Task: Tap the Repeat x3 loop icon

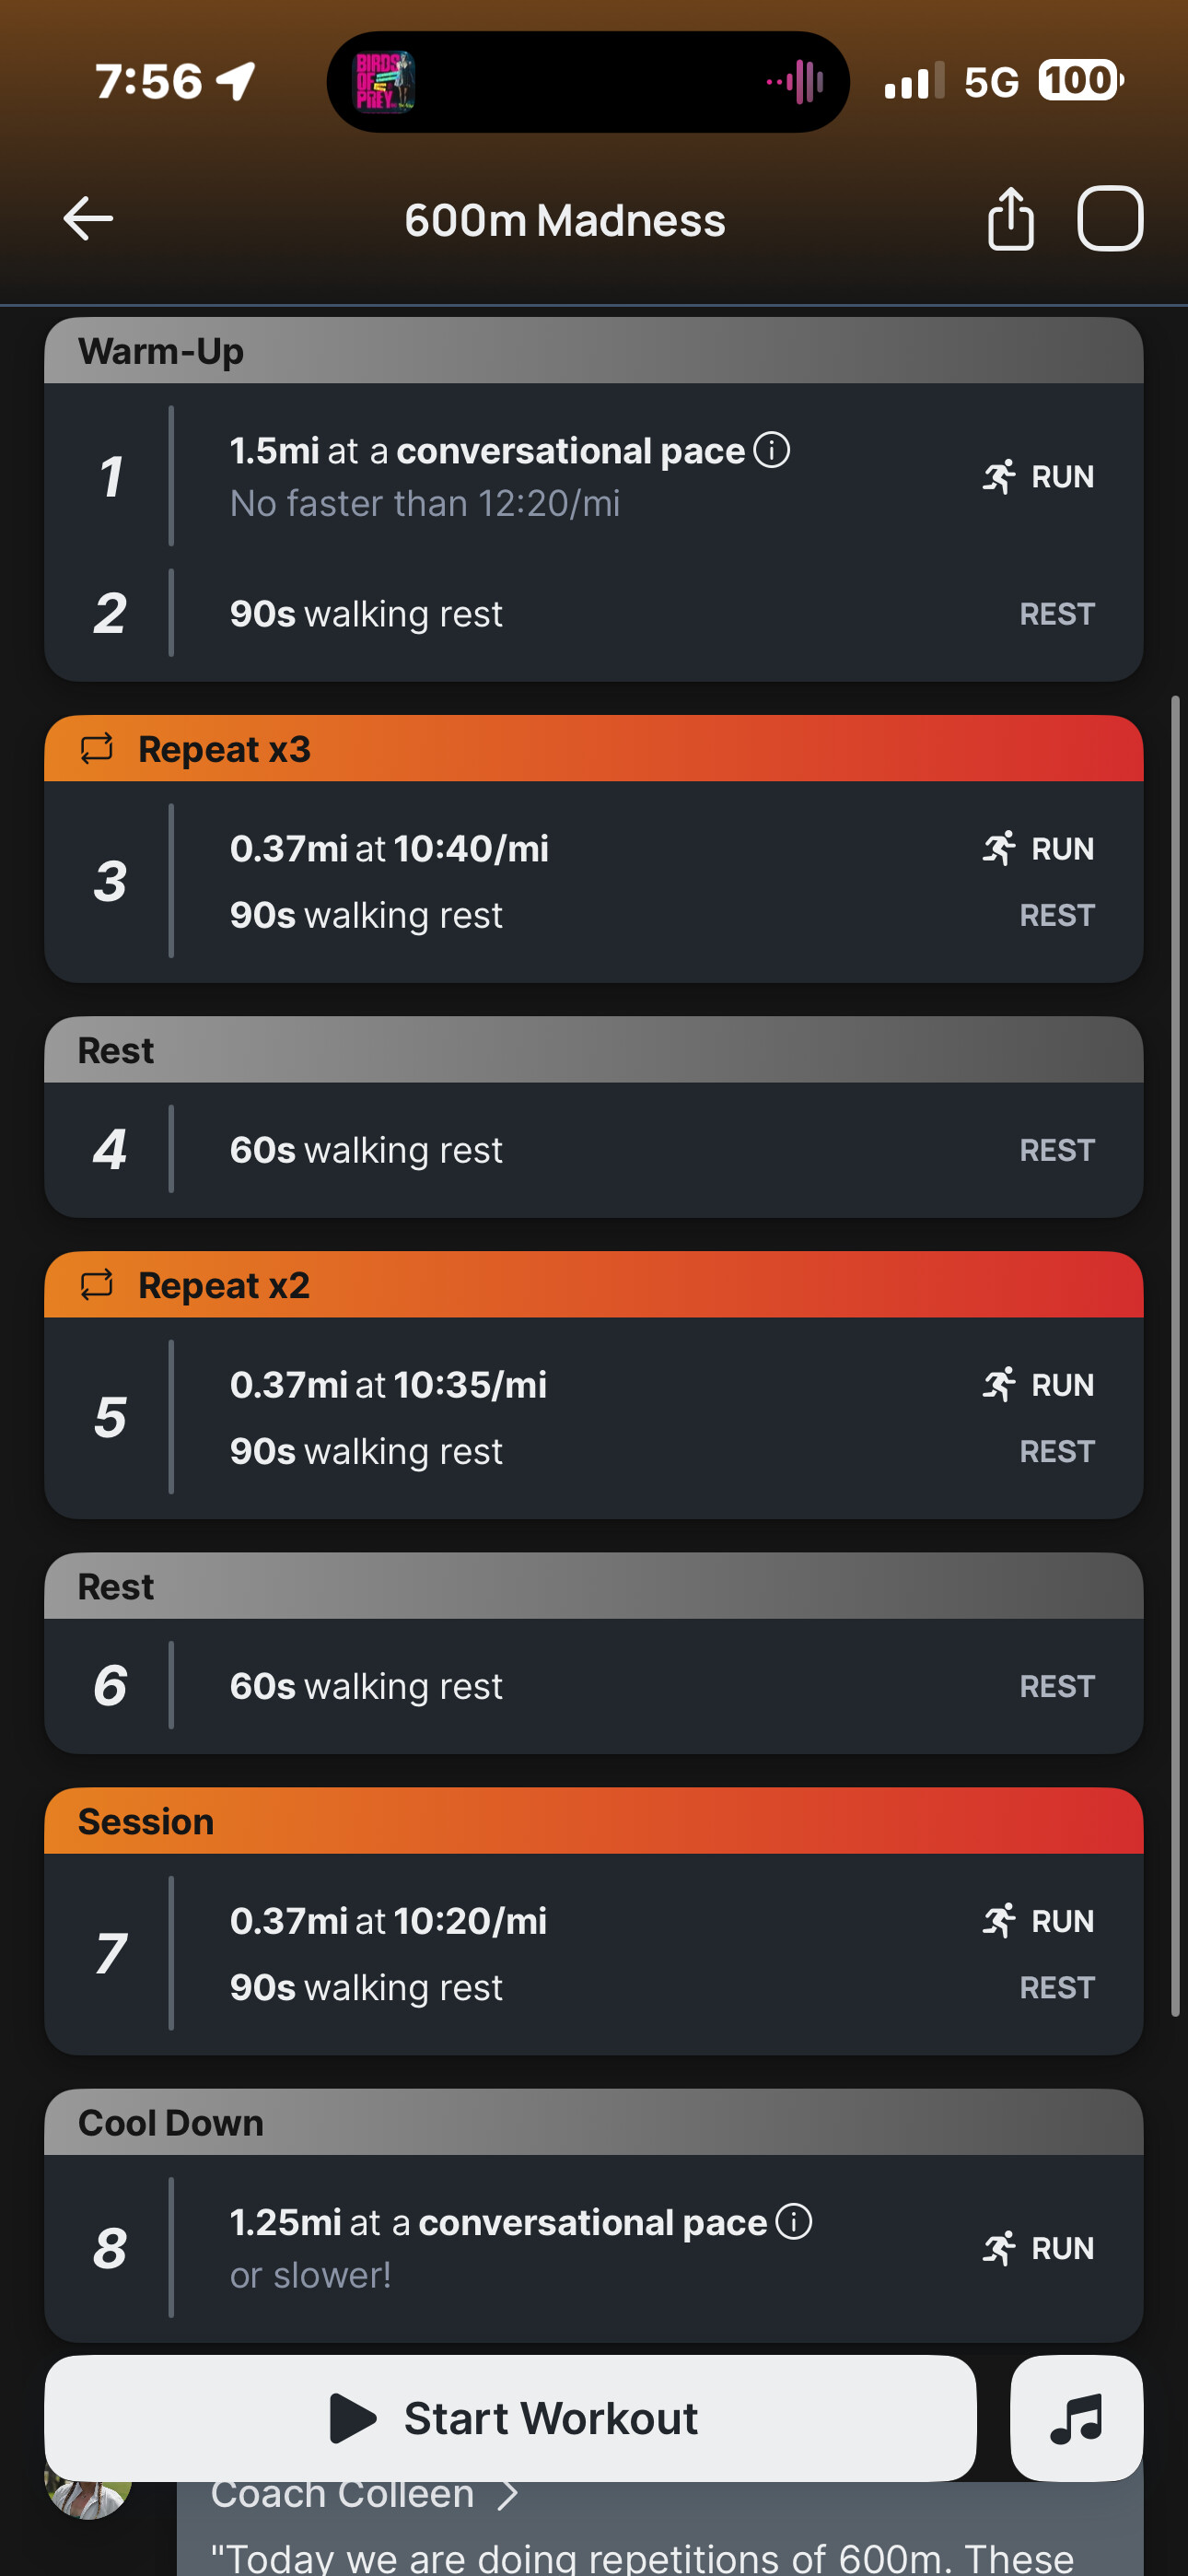Action: pyautogui.click(x=97, y=748)
